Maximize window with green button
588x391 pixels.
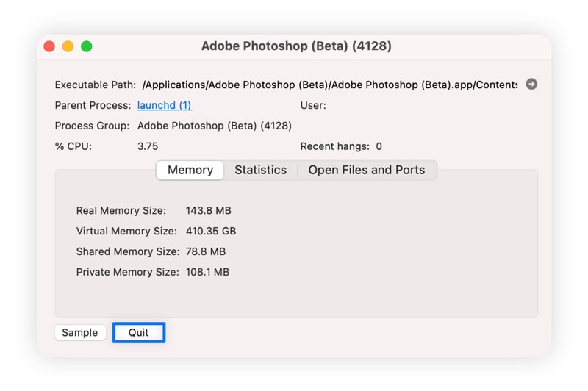87,46
